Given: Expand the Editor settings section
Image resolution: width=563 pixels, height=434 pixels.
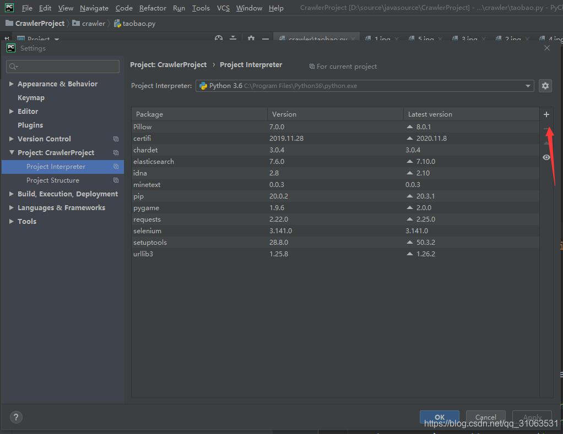Looking at the screenshot, I should coord(12,111).
